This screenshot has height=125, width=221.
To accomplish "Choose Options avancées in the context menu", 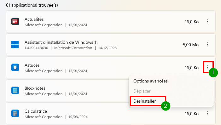I will pyautogui.click(x=150, y=81).
